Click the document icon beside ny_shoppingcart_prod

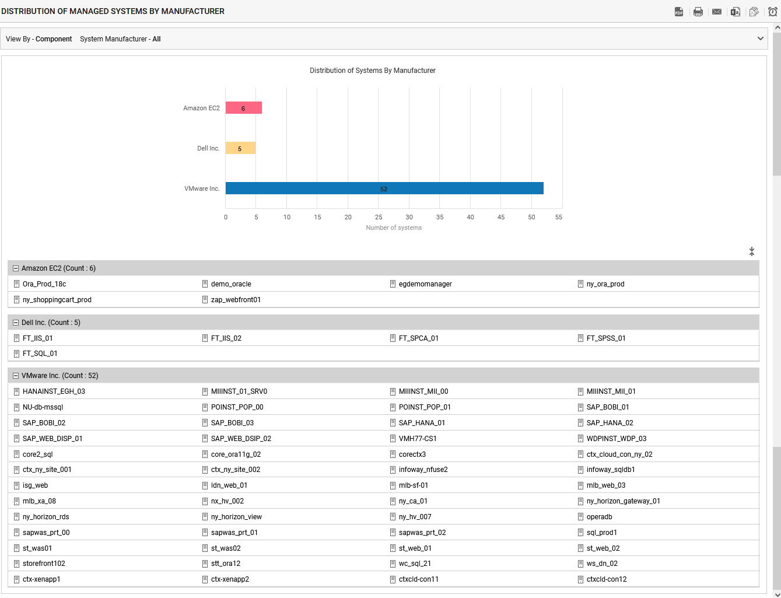[17, 300]
